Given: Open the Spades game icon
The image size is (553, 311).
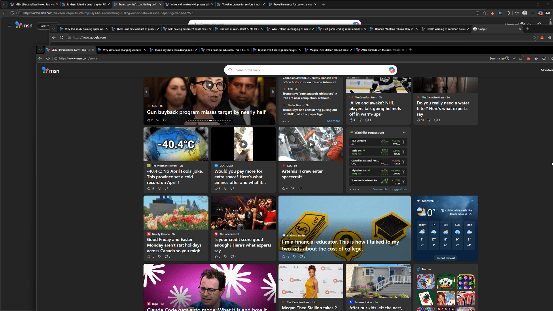Looking at the screenshot, I should coord(446,282).
